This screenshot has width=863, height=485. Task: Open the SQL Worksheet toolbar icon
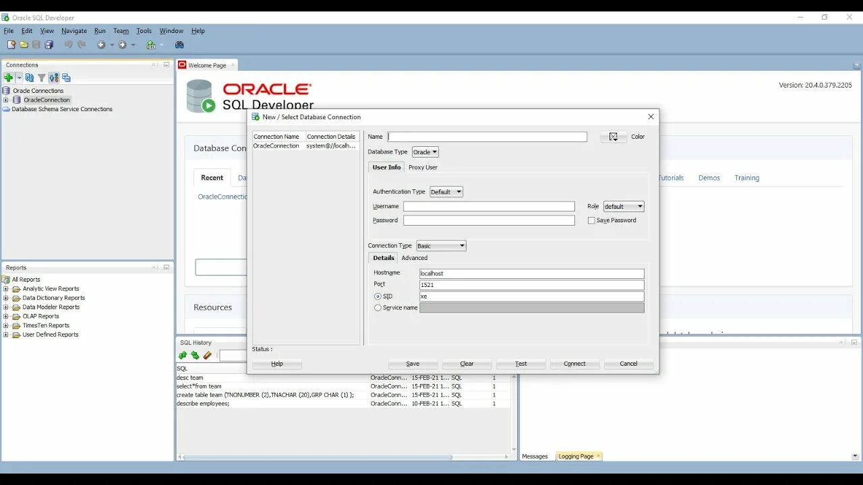pyautogui.click(x=151, y=44)
